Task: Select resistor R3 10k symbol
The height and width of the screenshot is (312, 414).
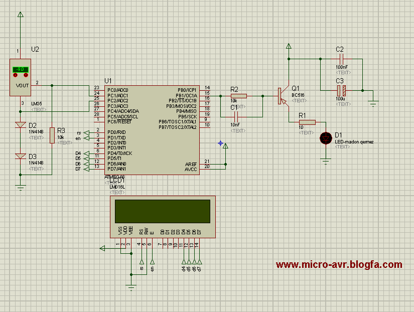Action: 52,135
